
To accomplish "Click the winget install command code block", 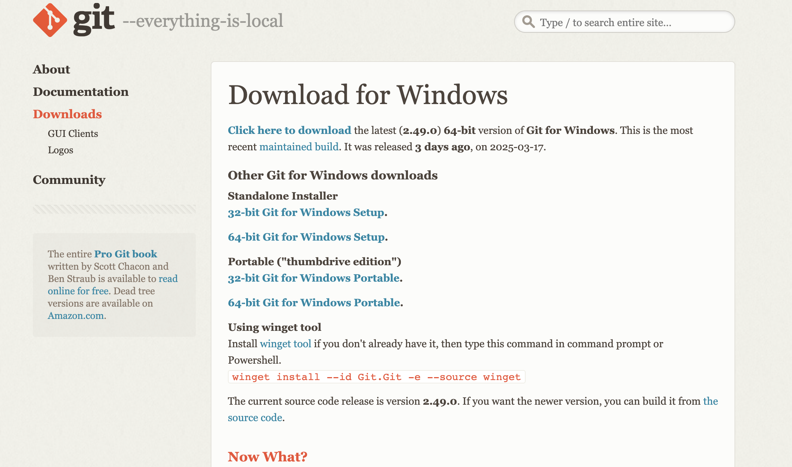I will pos(376,377).
